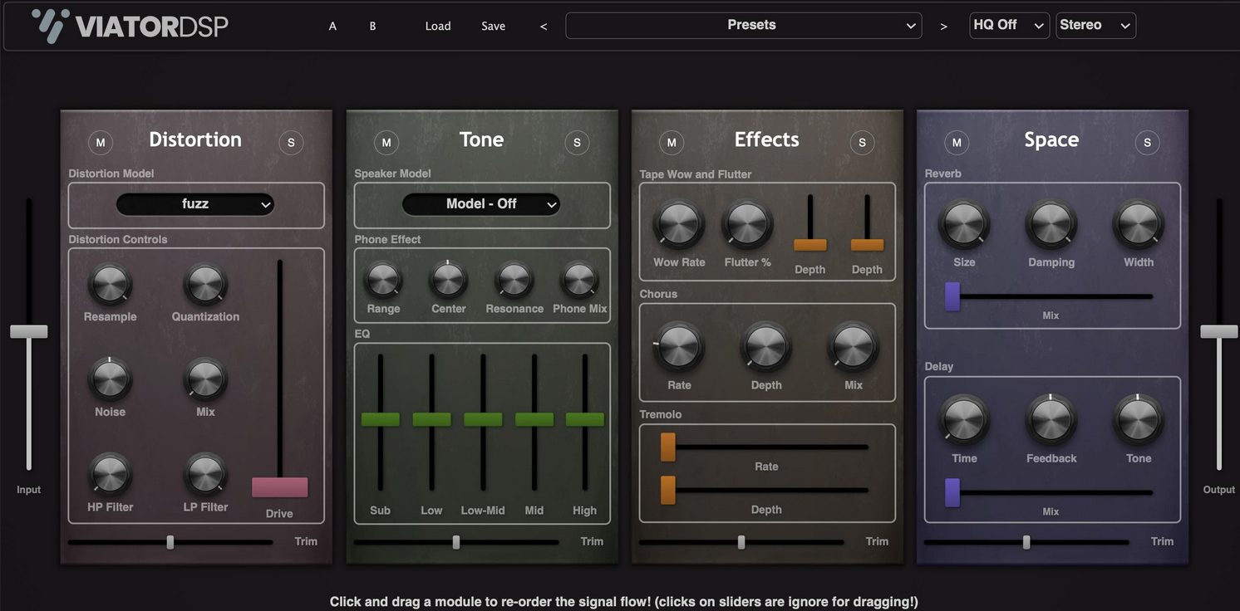Mute the Distortion module
1240x611 pixels.
[101, 142]
